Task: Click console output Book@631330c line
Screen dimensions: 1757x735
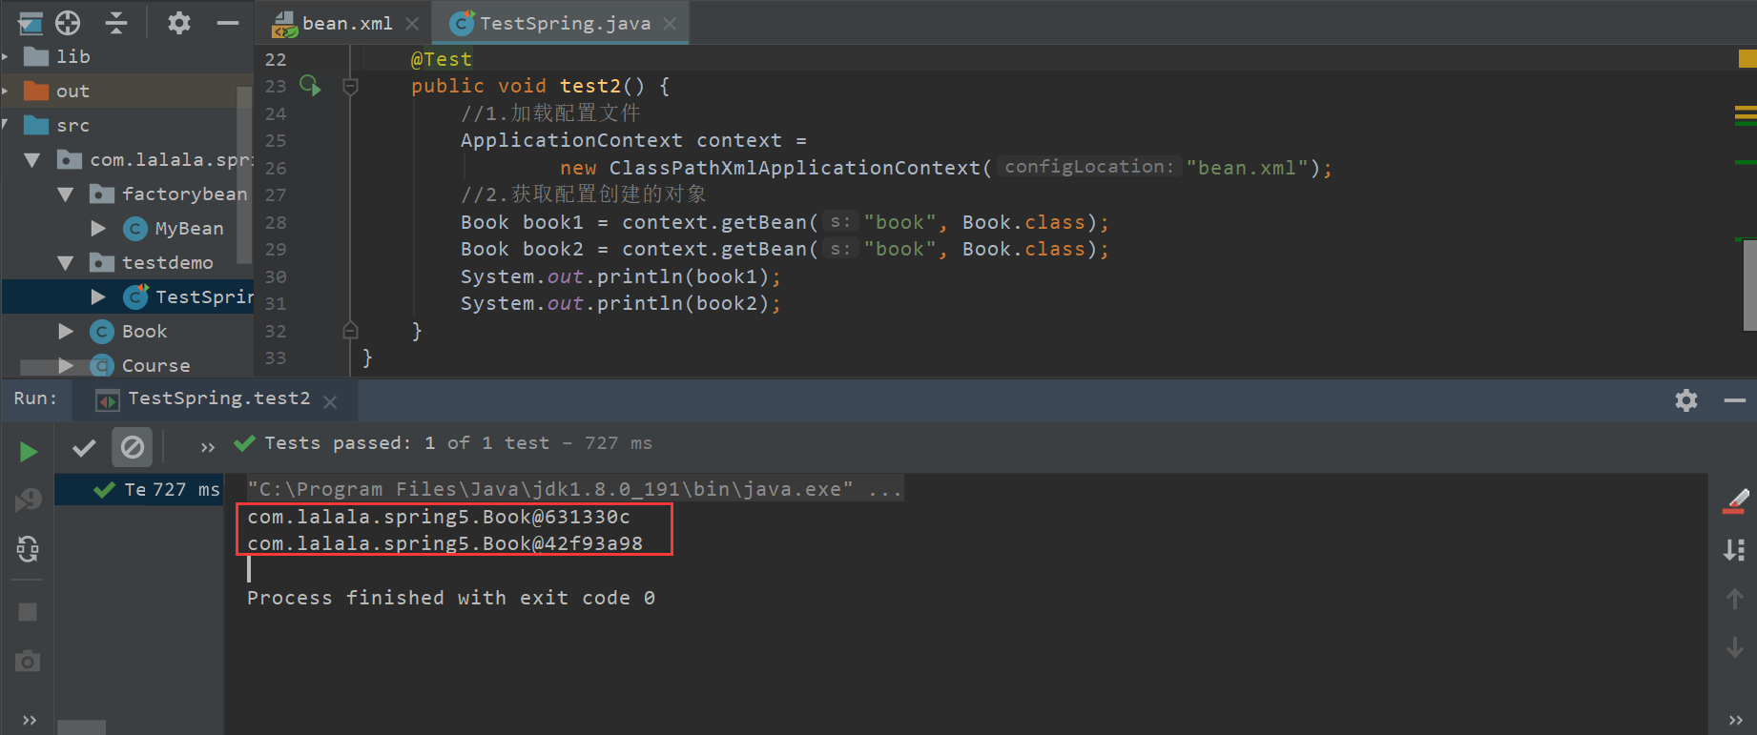Action: (x=439, y=517)
